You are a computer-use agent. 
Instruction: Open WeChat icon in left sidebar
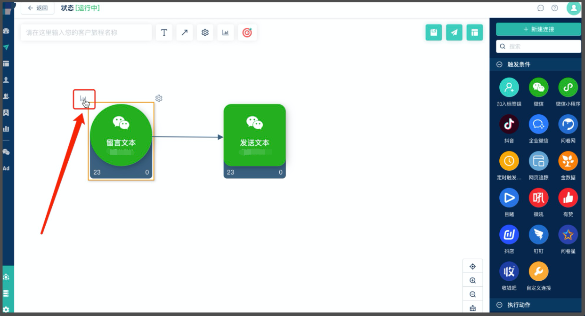tap(6, 152)
